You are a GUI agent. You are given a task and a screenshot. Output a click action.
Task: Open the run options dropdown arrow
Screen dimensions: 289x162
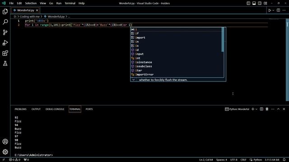[x=273, y=10]
